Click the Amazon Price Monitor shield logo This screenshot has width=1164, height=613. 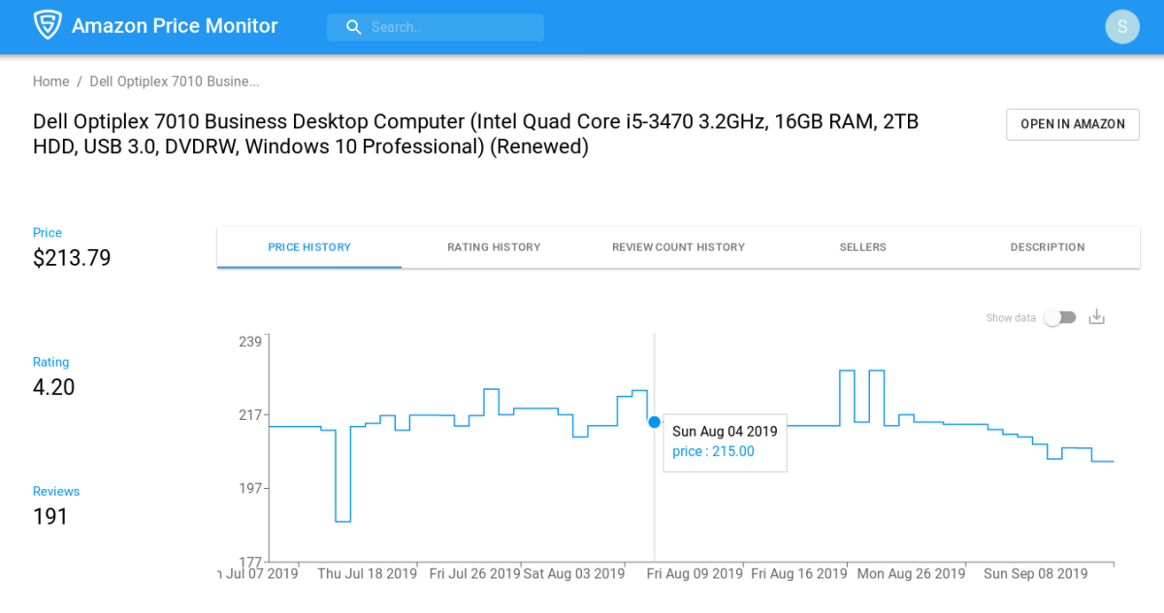pos(48,25)
